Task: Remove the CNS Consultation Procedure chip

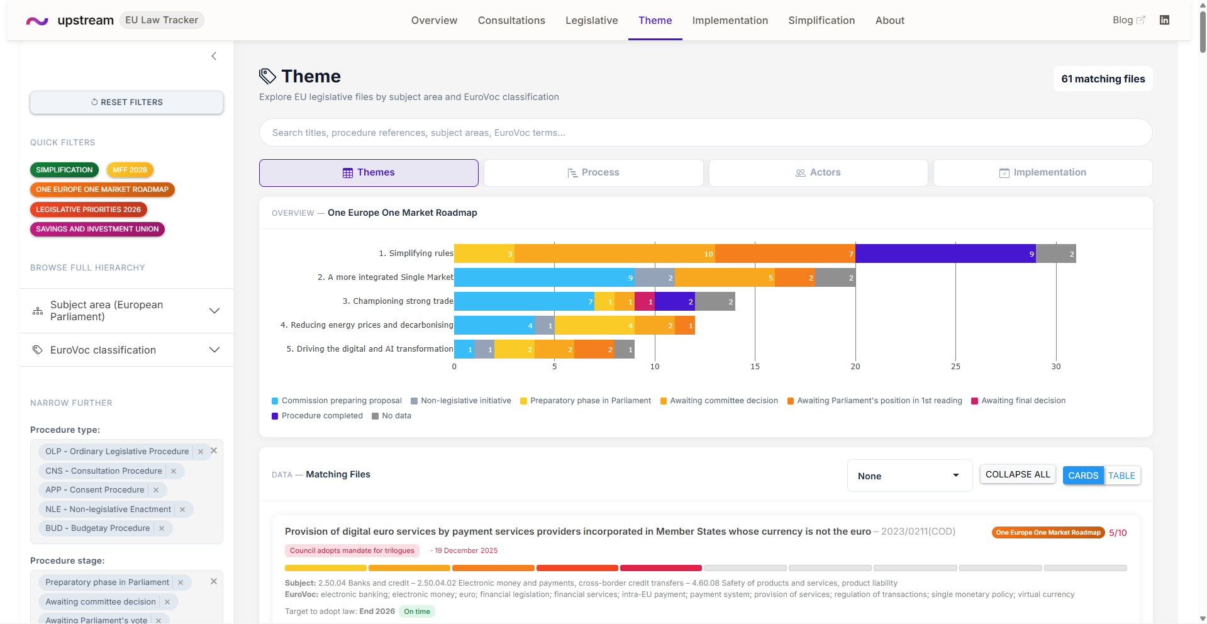Action: tap(174, 471)
